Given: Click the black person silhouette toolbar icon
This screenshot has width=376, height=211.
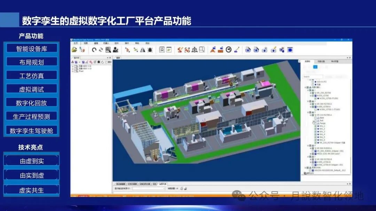Looking at the screenshot, I should 116,50.
